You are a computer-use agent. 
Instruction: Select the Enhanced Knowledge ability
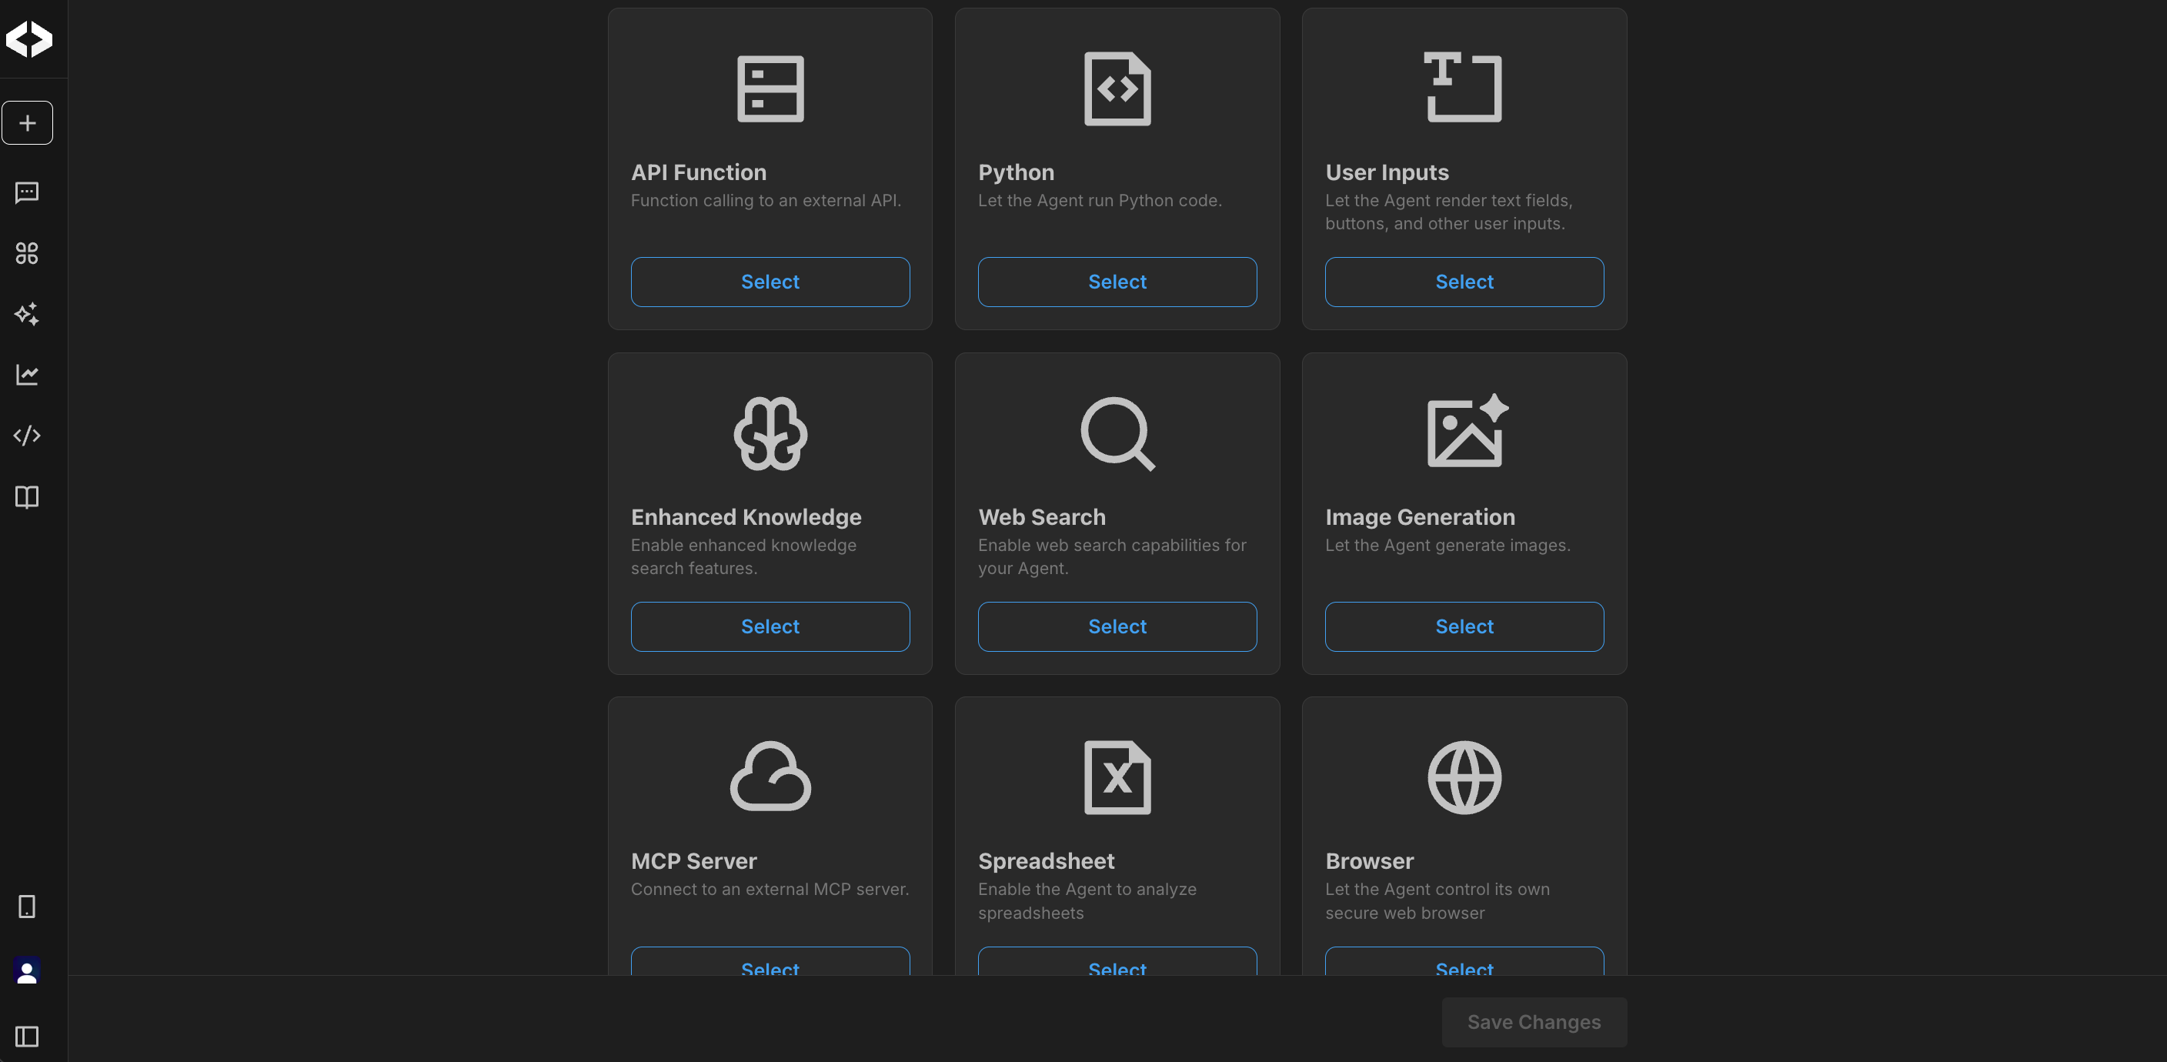770,626
